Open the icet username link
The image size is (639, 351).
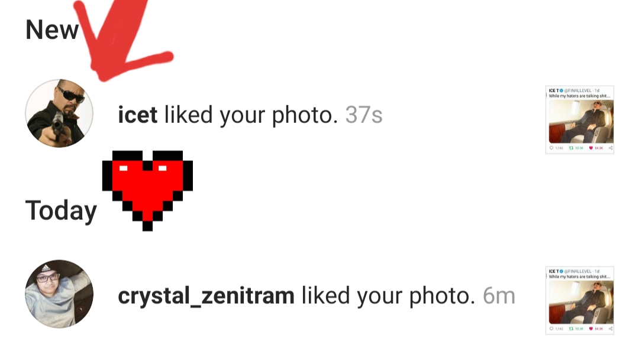coord(137,115)
